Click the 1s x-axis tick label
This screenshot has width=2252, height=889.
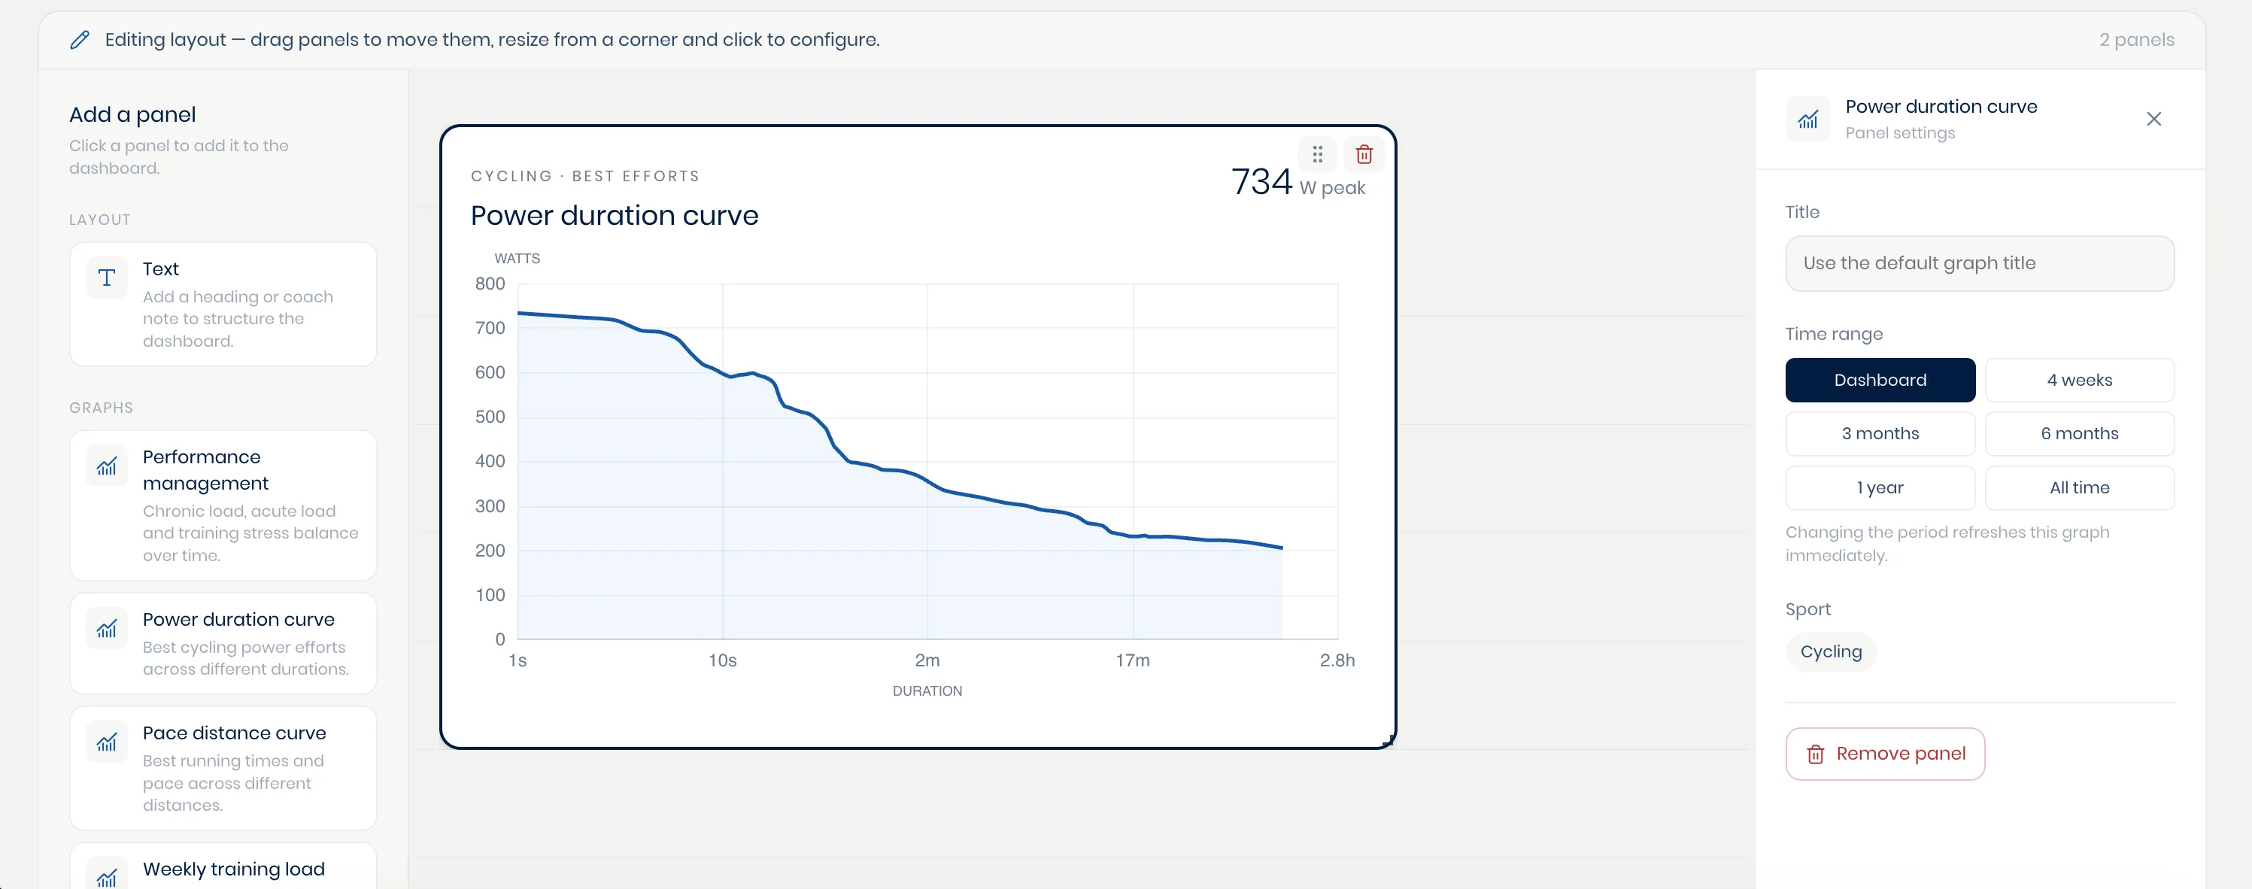(517, 661)
